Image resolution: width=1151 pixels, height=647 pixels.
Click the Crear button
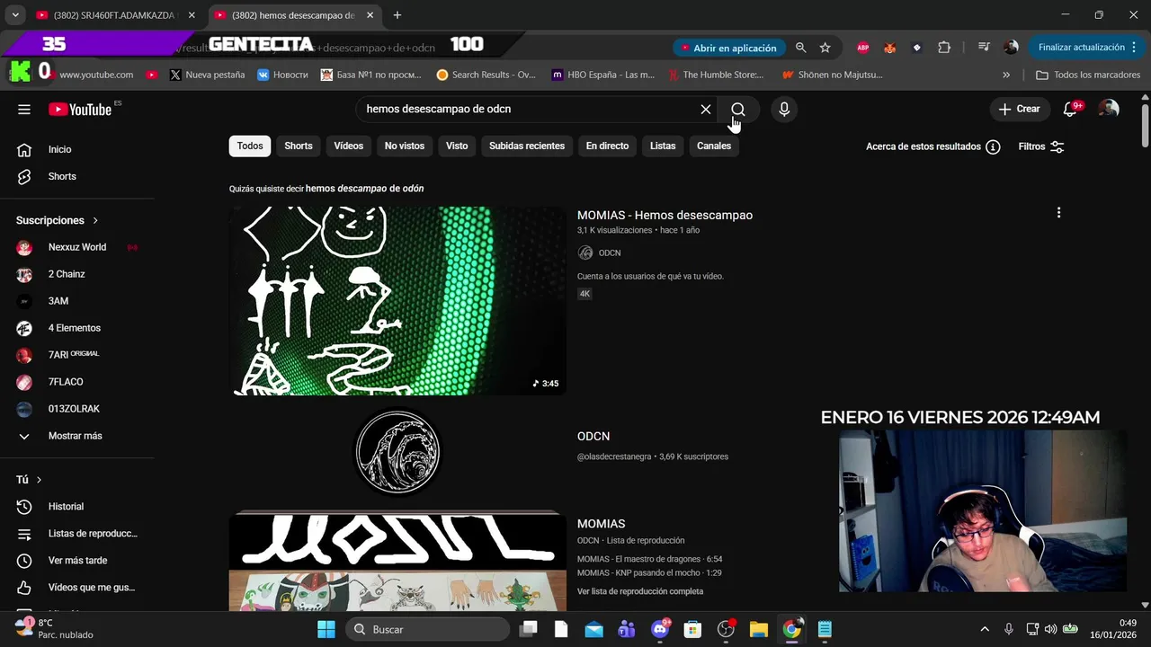[1019, 109]
